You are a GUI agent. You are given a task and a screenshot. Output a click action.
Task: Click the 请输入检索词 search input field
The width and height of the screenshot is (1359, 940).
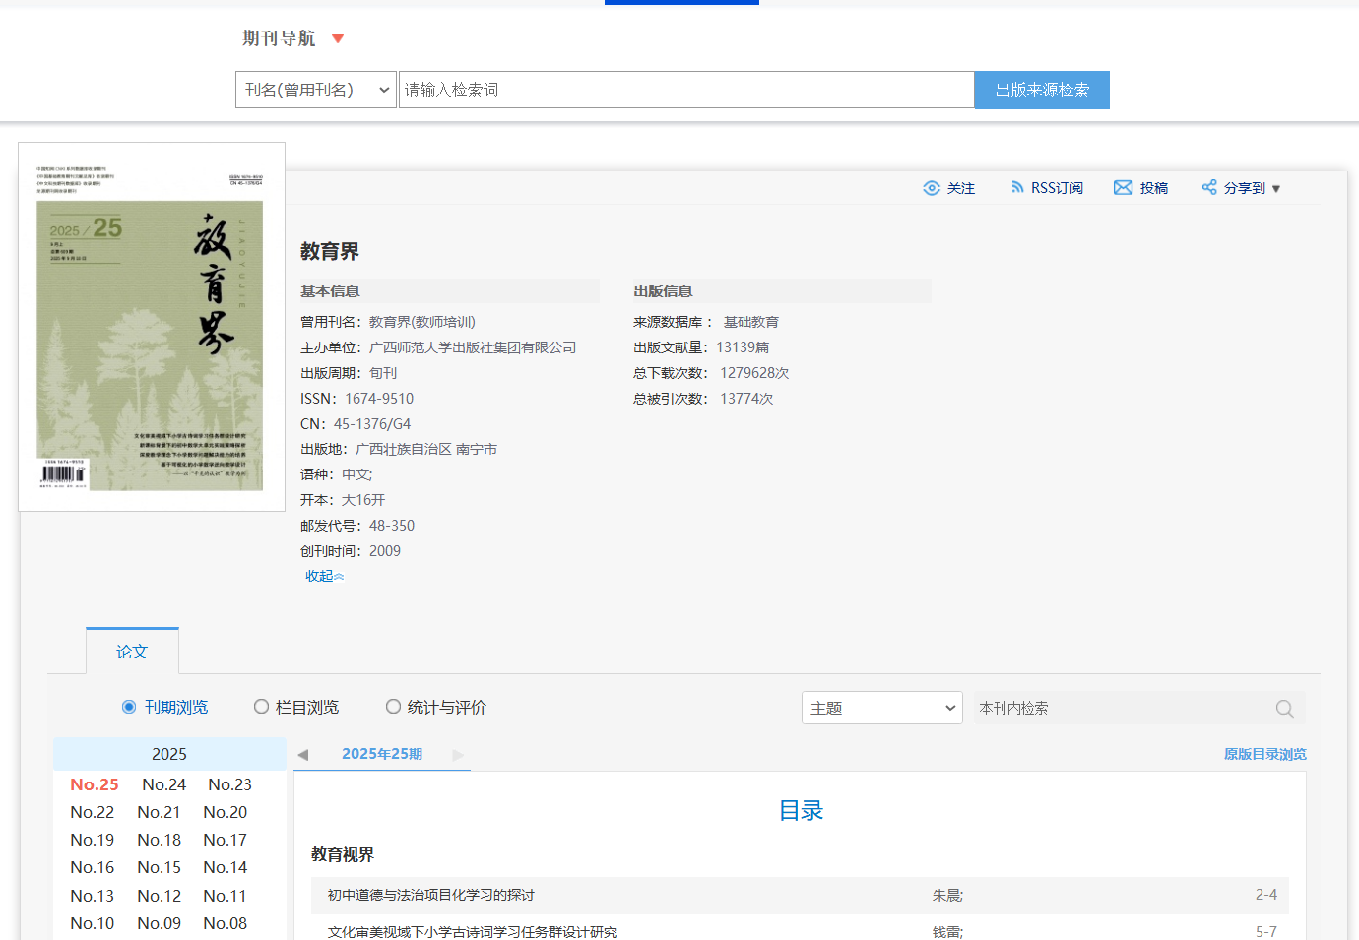coord(685,90)
